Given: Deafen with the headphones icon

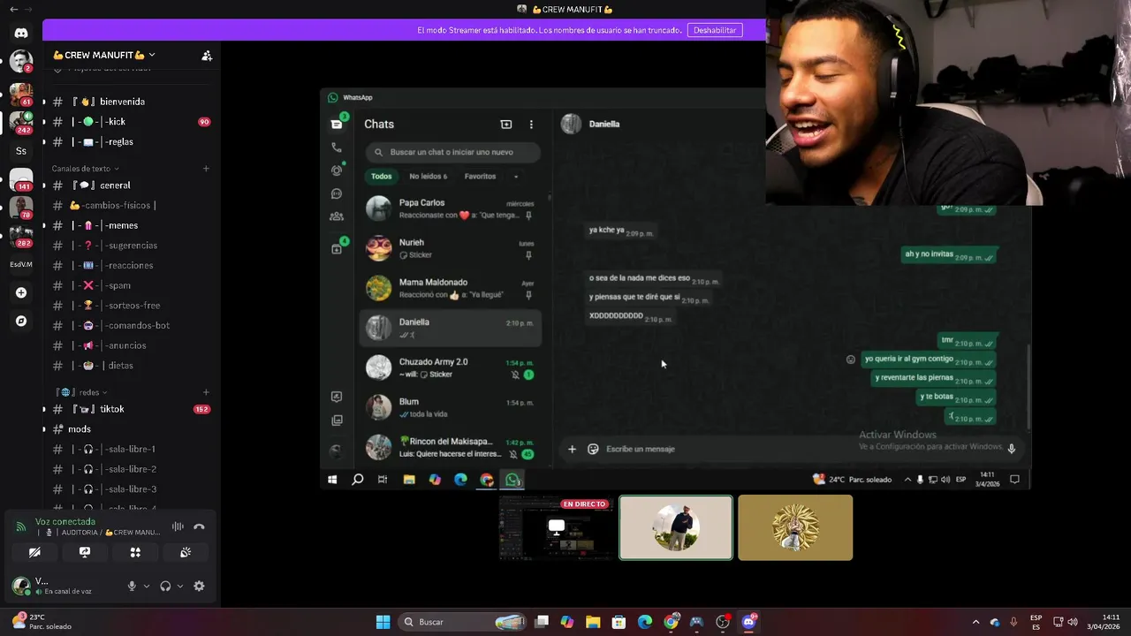Looking at the screenshot, I should coord(165,586).
